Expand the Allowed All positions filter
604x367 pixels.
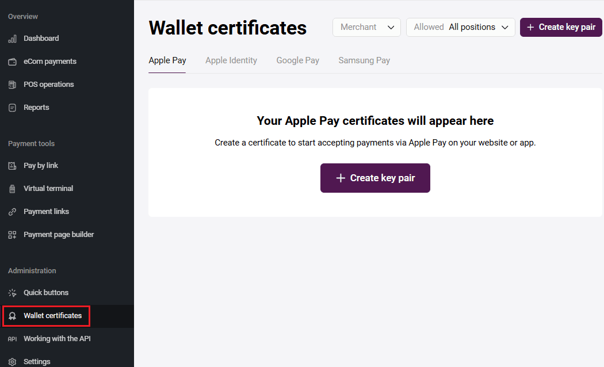tap(460, 27)
